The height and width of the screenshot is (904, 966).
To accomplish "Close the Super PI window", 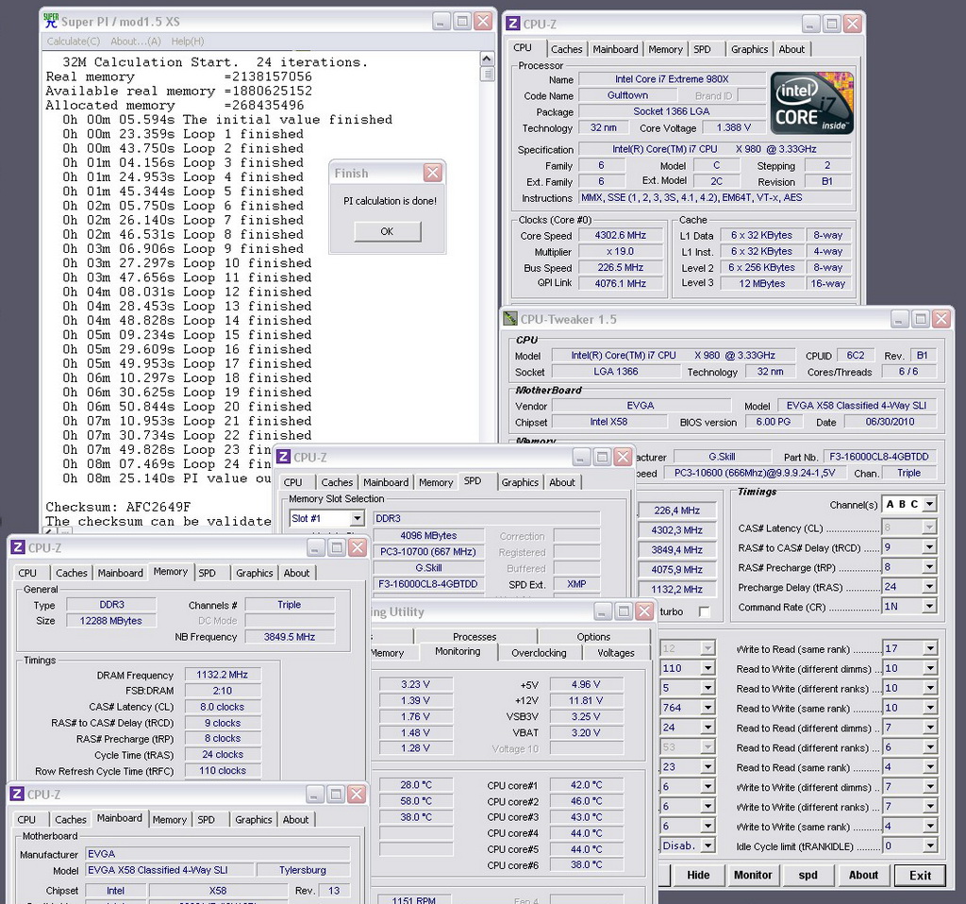I will point(483,22).
